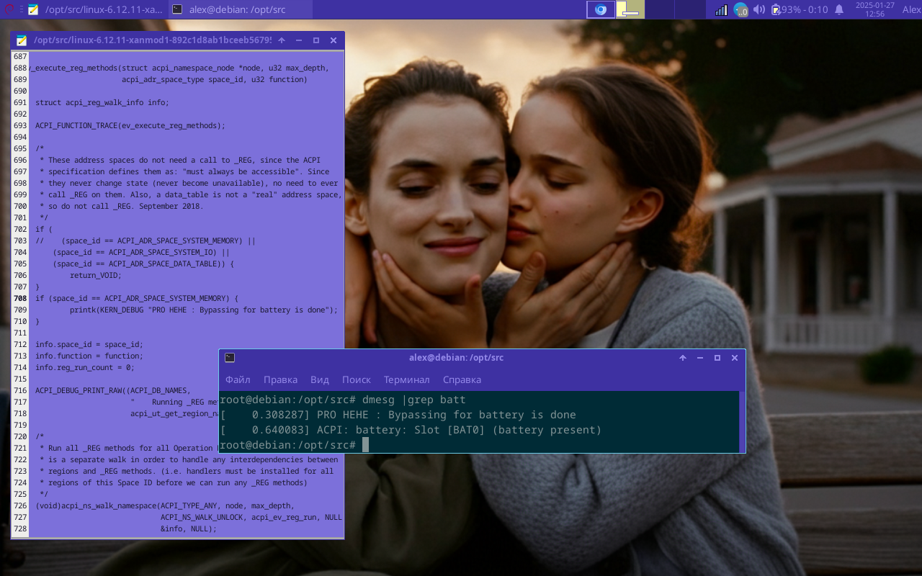Image resolution: width=922 pixels, height=576 pixels.
Task: Click the terminal title 'alex@debian: /opt/src'
Action: pos(457,358)
